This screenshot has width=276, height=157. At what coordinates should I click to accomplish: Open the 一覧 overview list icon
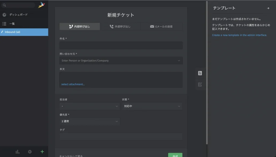pos(4,24)
